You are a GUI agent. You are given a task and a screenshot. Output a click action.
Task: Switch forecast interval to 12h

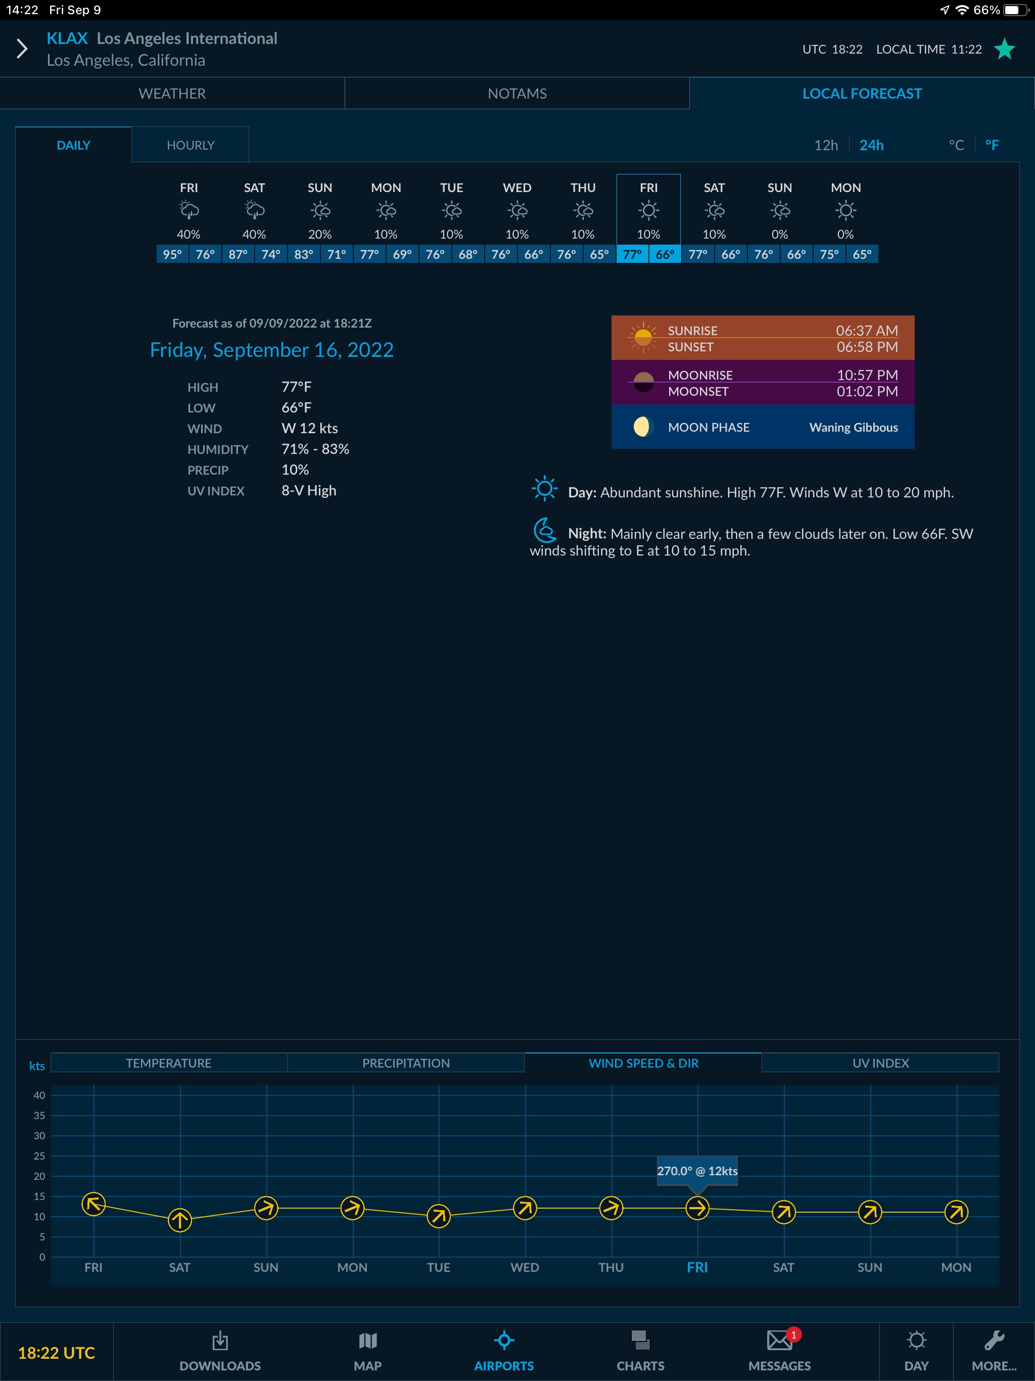(825, 145)
